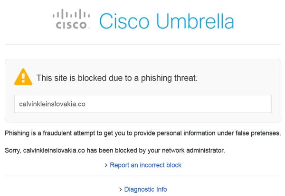Open the Report an incorrect block link
This screenshot has height=196, width=285.
145,165
